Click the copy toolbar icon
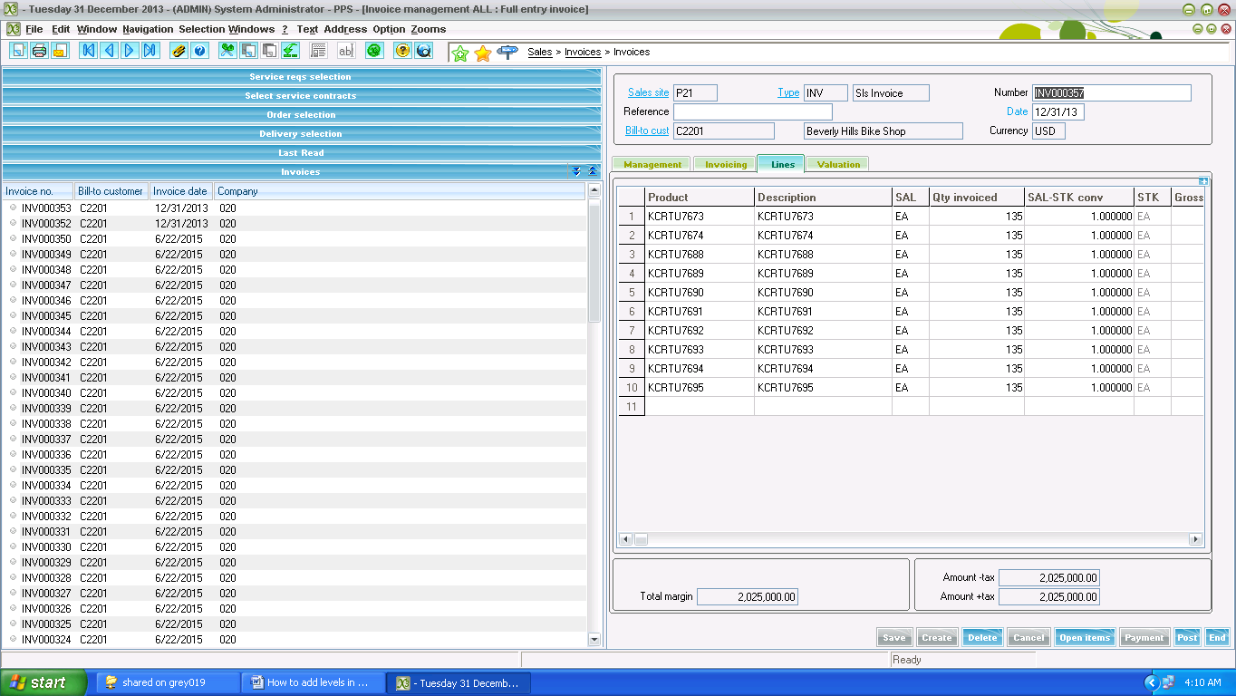 248,51
